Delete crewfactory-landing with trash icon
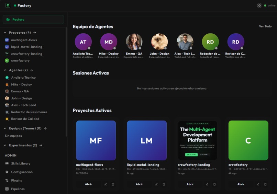277x194 pixels. pos(214,184)
